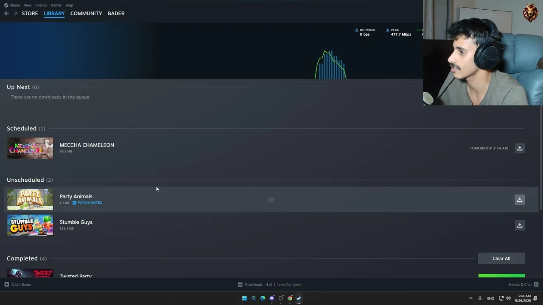This screenshot has width=543, height=305.
Task: Click the MECCHA CHAMELEON title
Action: pos(87,145)
